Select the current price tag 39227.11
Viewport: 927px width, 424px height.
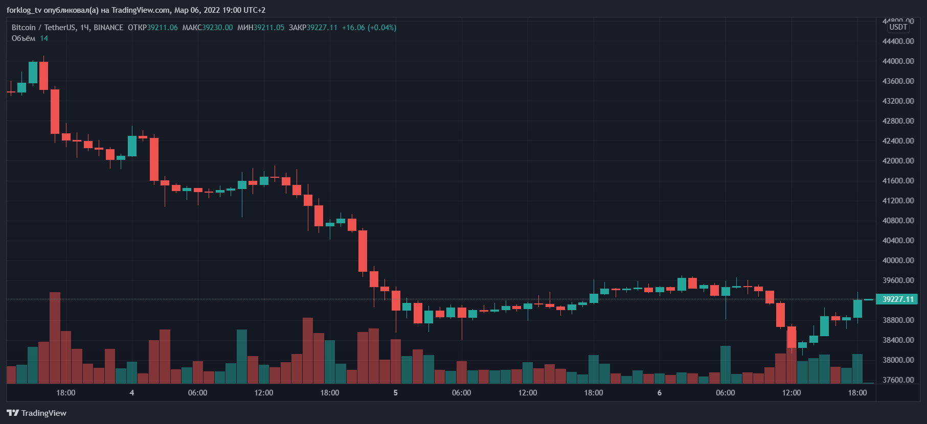click(x=897, y=299)
